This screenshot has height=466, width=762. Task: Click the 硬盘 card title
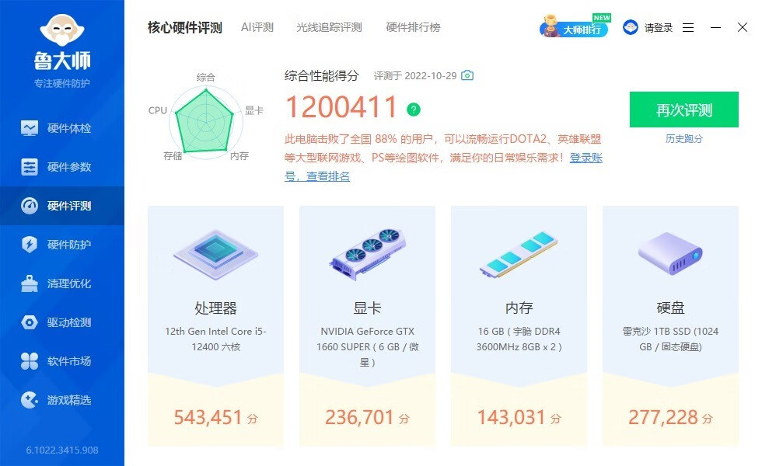pos(670,308)
